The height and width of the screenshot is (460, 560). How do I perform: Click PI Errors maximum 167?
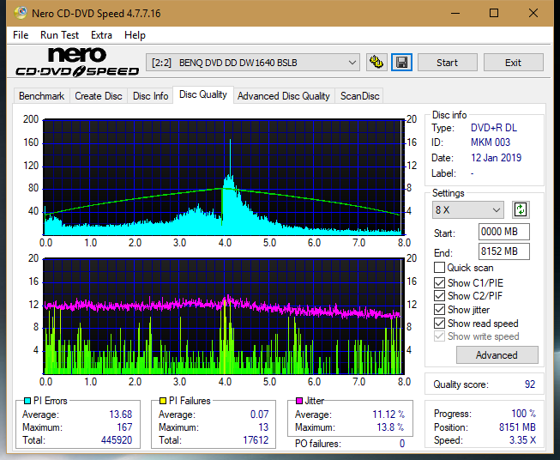tap(124, 427)
